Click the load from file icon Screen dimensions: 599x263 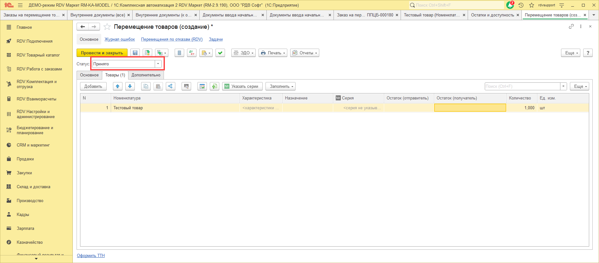click(x=215, y=86)
